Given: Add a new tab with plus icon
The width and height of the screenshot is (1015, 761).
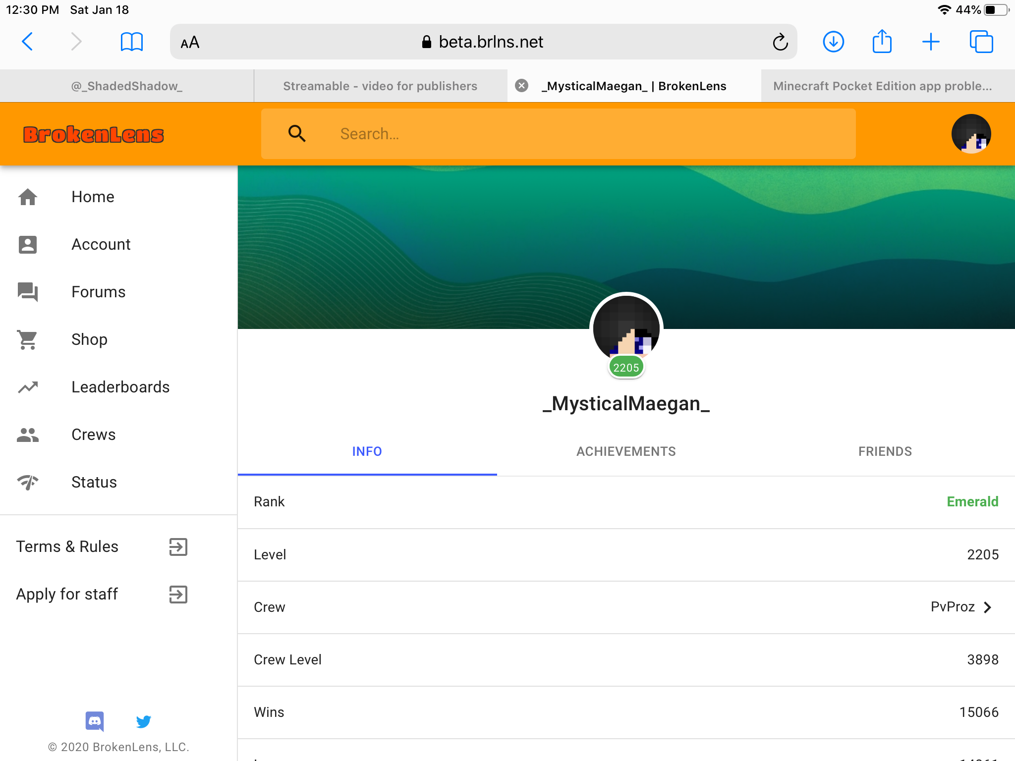Looking at the screenshot, I should [931, 42].
